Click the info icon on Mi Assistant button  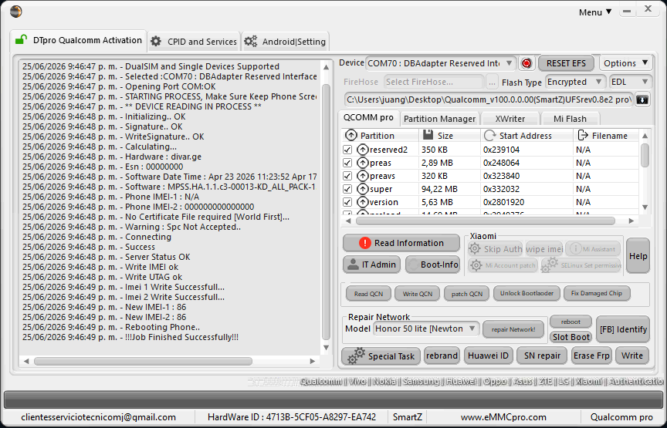(575, 248)
